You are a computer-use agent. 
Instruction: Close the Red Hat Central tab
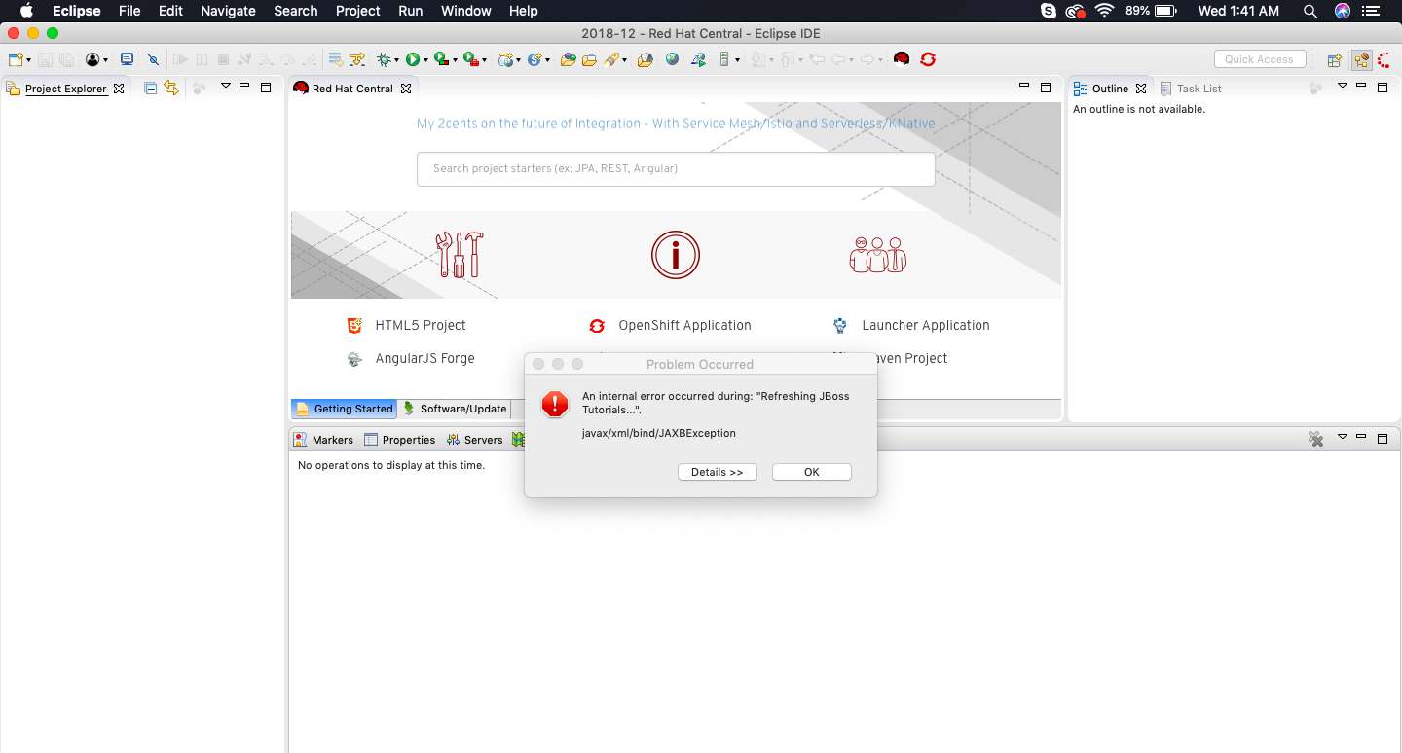click(x=406, y=89)
